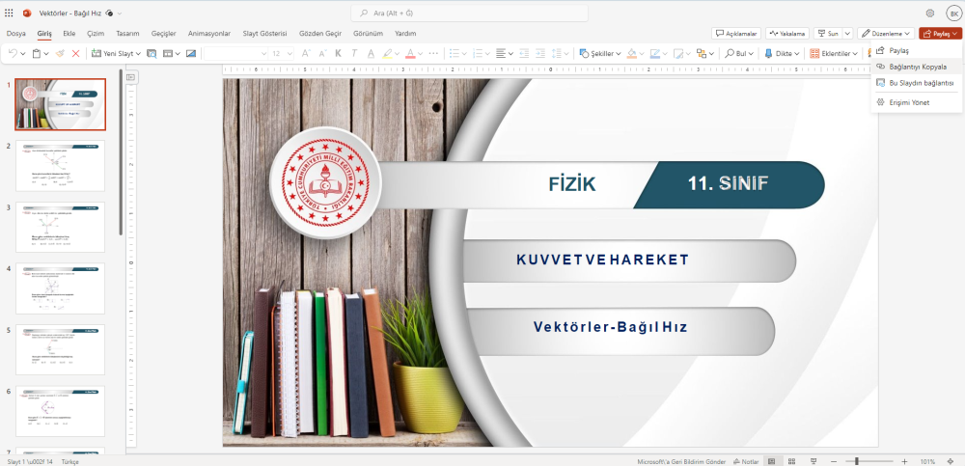Image resolution: width=965 pixels, height=466 pixels.
Task: Toggle the thumbnail pane collapse button
Action: (130, 77)
